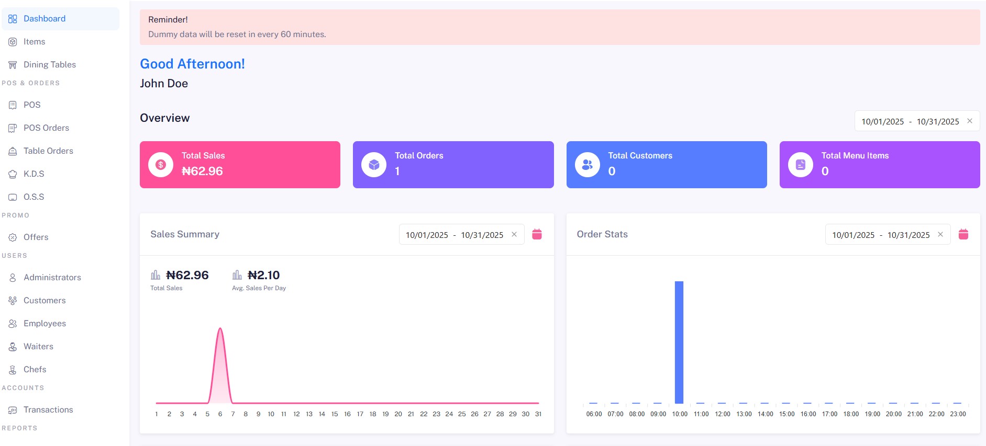Click the pink calendar icon in Sales Summary

tap(537, 234)
